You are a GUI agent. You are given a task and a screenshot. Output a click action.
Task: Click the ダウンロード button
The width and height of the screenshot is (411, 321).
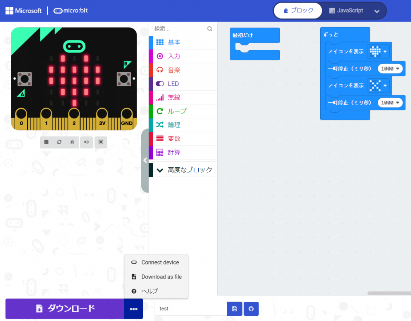point(65,309)
